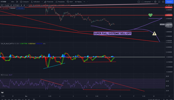Toggle the FET / Dollar symbol visibility eye

pyautogui.click(x=24, y=5)
